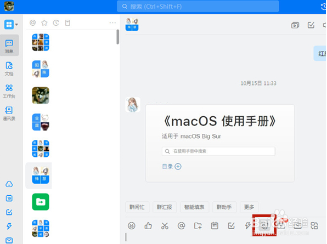This screenshot has width=327, height=244.
Task: Click the video playback icon in the chat header
Action: pyautogui.click(x=295, y=25)
